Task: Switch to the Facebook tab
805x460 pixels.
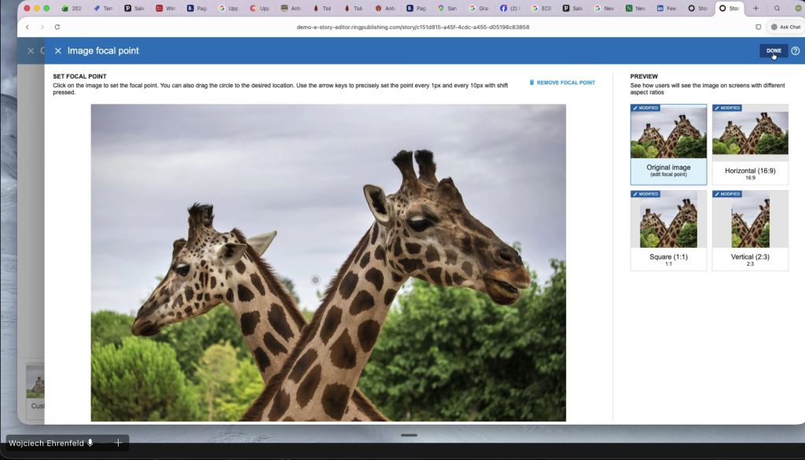Action: point(509,8)
